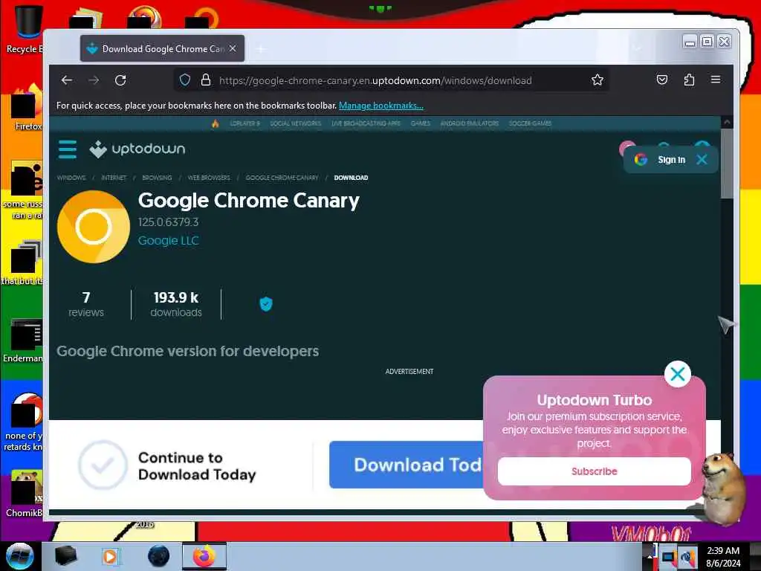The width and height of the screenshot is (761, 571).
Task: Open Uptodown site hamburger menu
Action: (x=68, y=149)
